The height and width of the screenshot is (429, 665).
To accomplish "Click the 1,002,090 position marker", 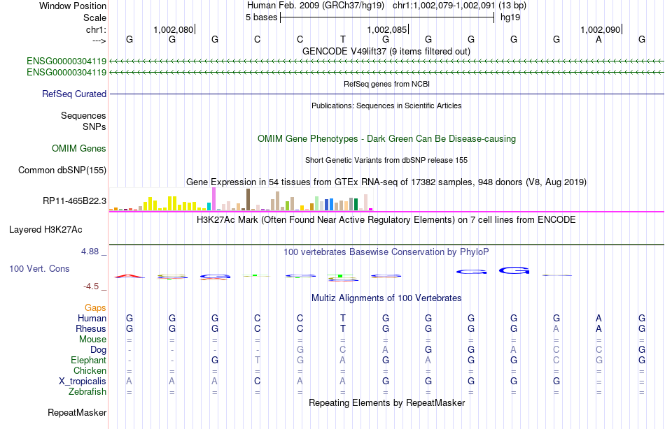I will [x=601, y=29].
